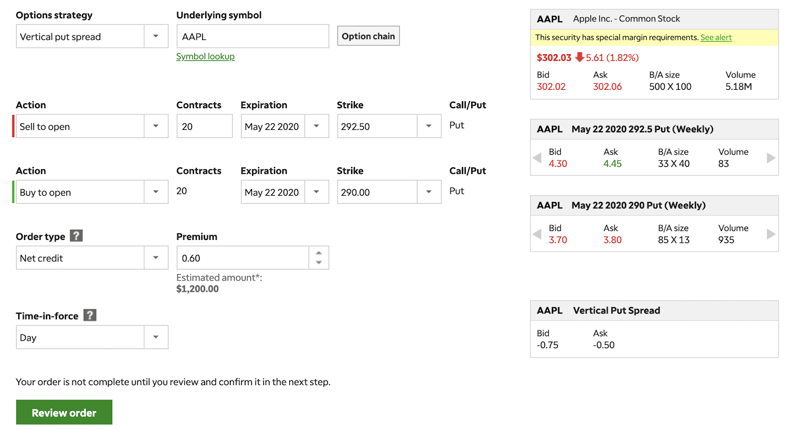This screenshot has width=791, height=439.
Task: Click the 290 Put bid 3.70
Action: tap(558, 240)
